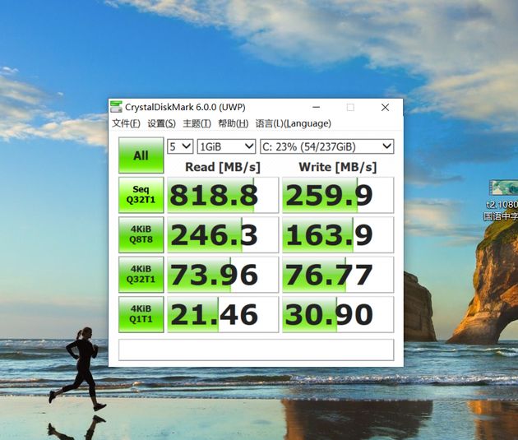The height and width of the screenshot is (440, 518).
Task: Click the sequential write result 259.9
Action: click(x=337, y=195)
